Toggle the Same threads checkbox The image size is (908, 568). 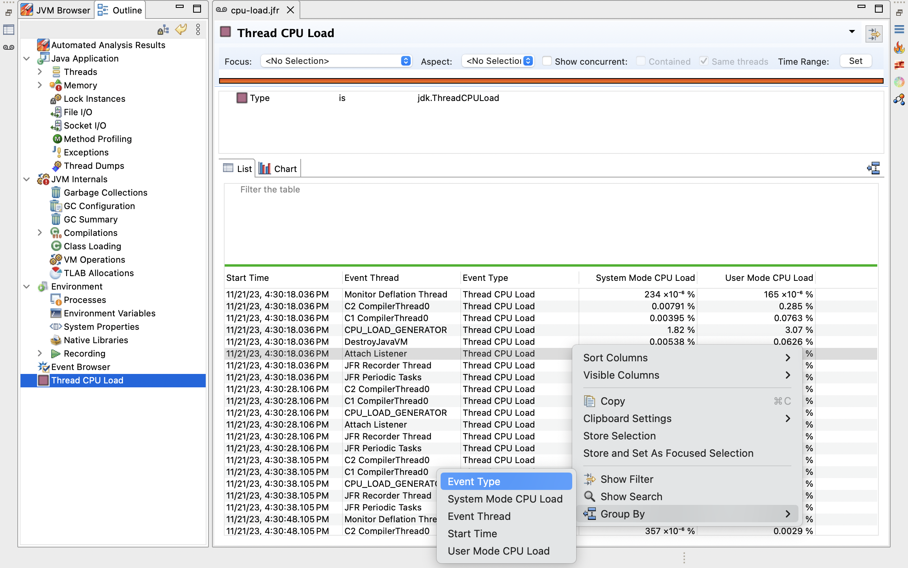point(703,61)
